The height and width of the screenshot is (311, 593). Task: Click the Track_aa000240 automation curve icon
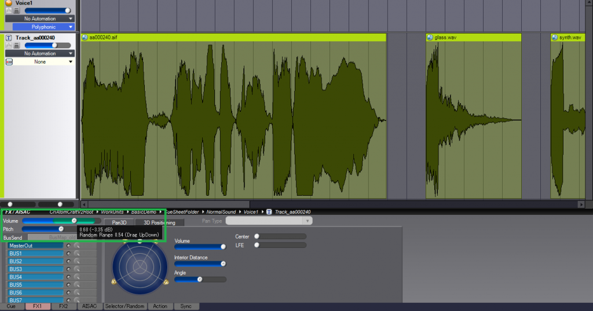(9, 45)
